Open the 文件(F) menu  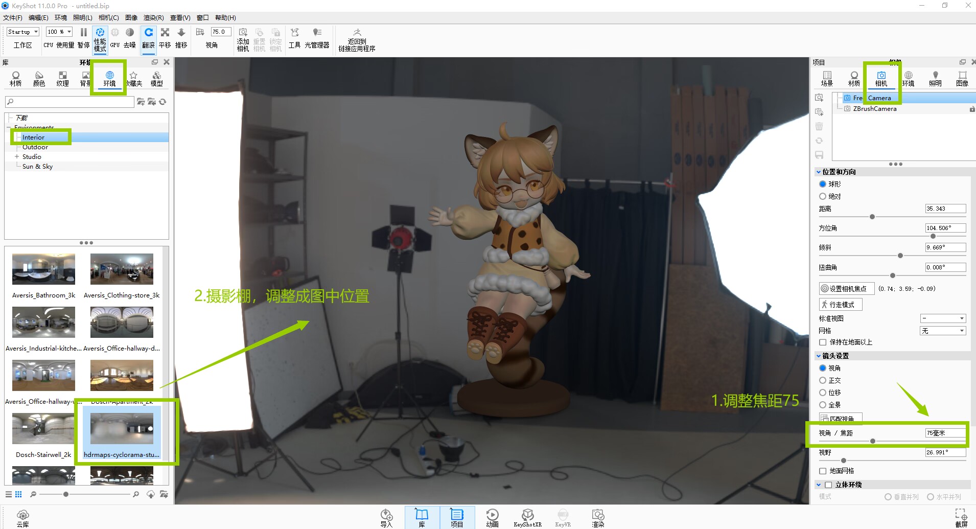click(x=13, y=18)
